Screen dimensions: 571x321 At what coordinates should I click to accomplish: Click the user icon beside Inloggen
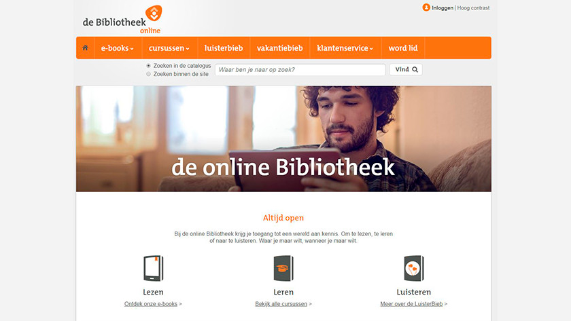426,7
